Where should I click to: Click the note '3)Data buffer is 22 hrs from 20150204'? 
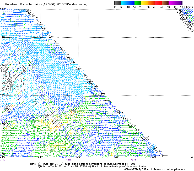62,167
